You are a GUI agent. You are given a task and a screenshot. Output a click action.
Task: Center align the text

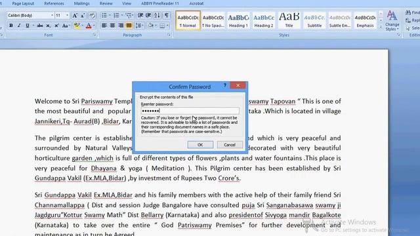[x=112, y=26]
